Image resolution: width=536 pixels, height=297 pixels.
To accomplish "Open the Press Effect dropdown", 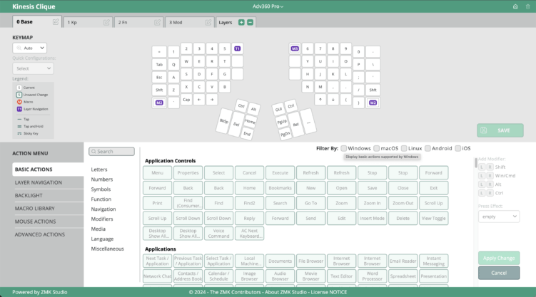I will [499, 217].
